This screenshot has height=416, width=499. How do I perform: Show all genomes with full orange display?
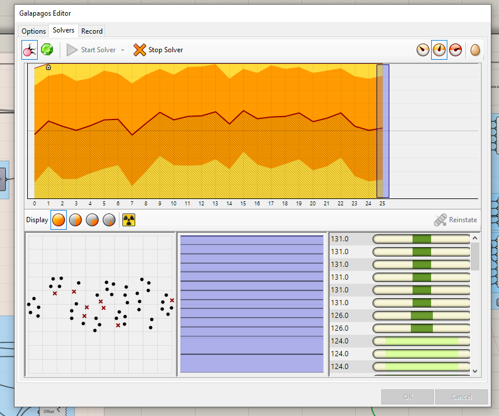click(x=59, y=220)
